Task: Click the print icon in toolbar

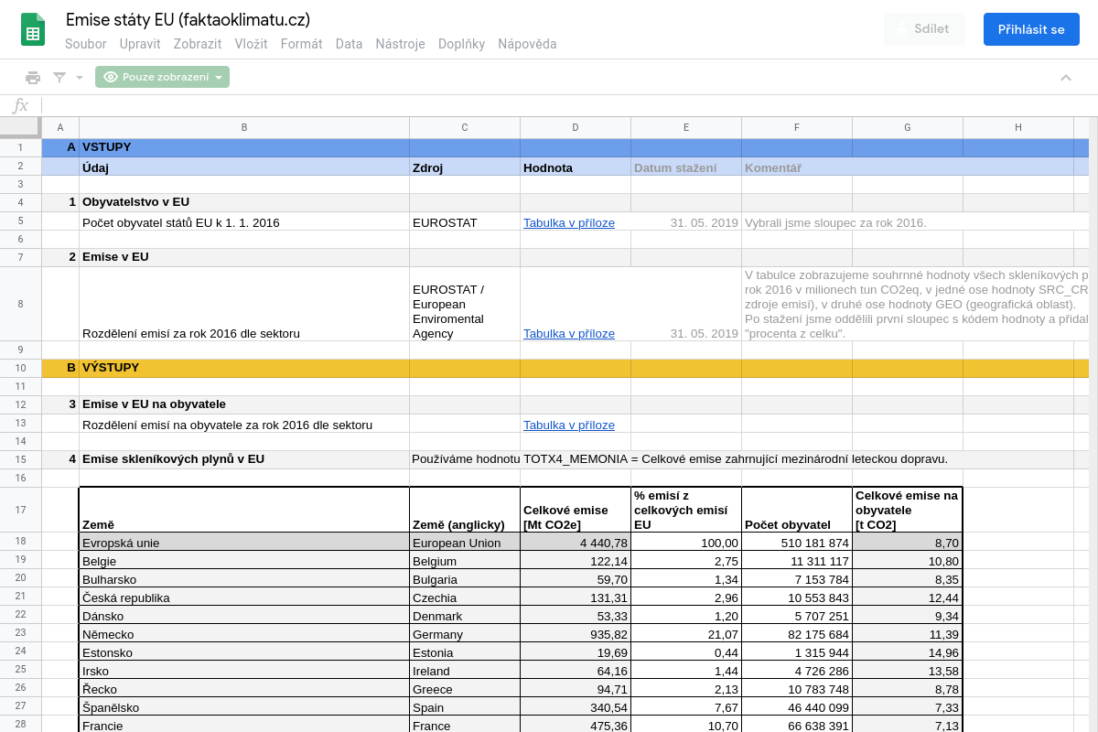Action: 33,77
